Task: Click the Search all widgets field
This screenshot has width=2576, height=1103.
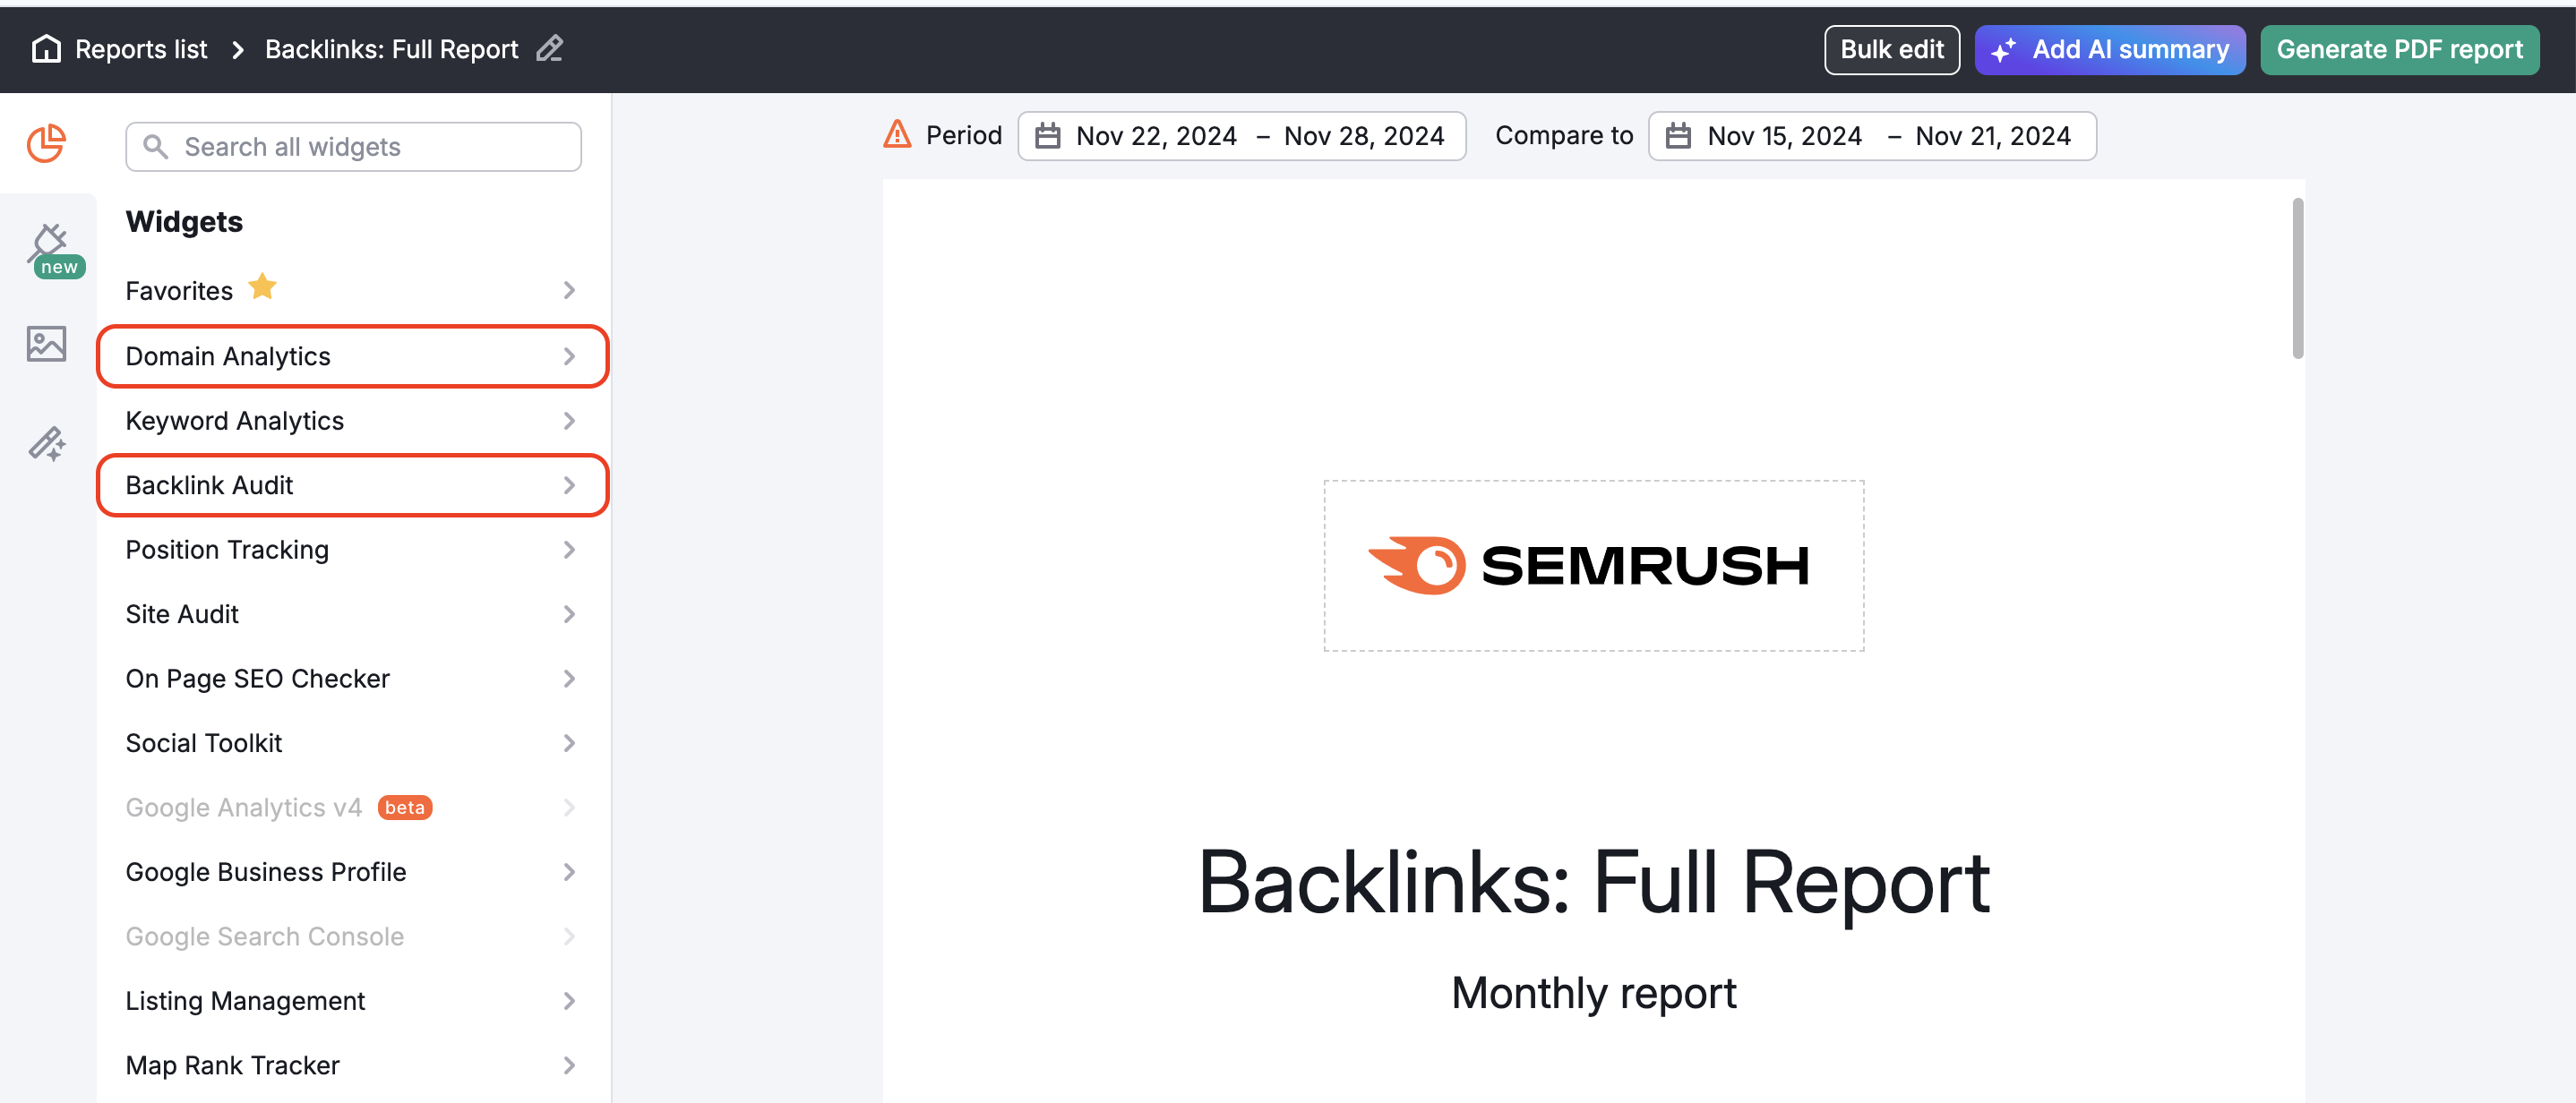Action: (x=353, y=147)
